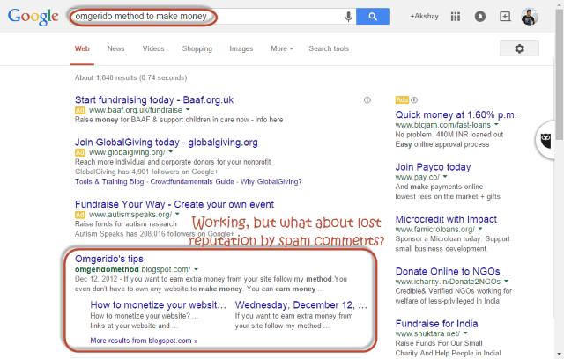Click the blue magnifier search button

(x=374, y=16)
